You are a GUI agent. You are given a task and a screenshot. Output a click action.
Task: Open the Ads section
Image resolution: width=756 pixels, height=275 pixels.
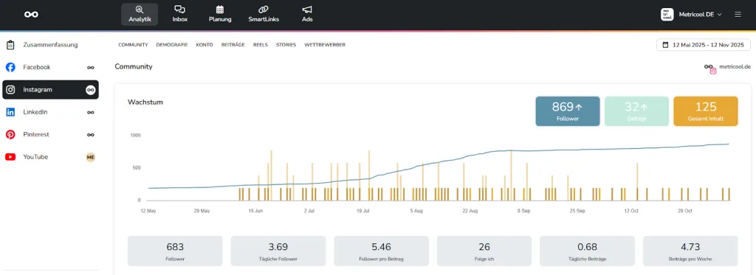[307, 15]
